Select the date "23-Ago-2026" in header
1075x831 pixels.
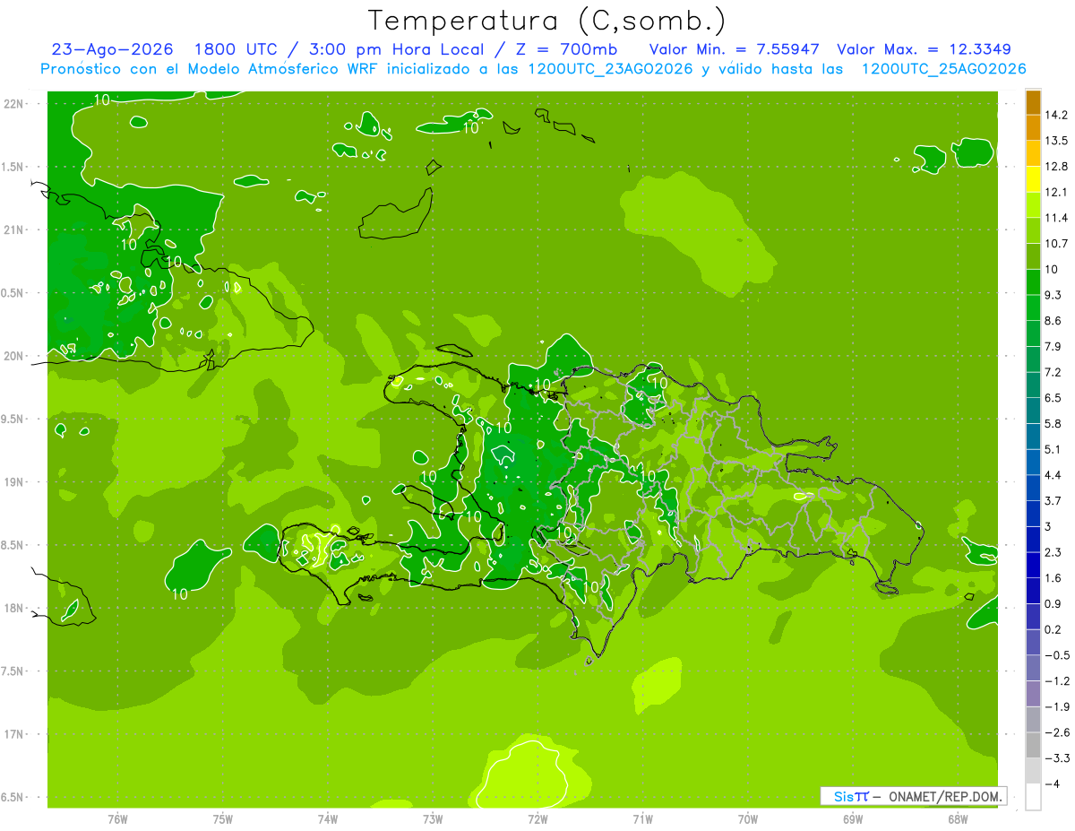[112, 49]
